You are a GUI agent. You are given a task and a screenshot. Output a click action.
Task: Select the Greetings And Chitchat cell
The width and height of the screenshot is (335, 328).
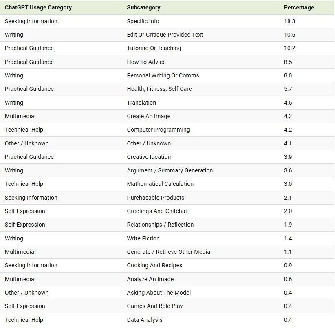tap(157, 211)
